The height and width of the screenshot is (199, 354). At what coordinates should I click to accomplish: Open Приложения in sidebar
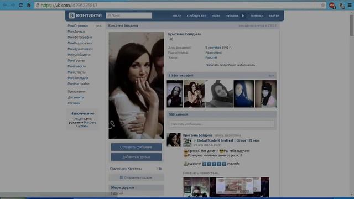point(76,92)
